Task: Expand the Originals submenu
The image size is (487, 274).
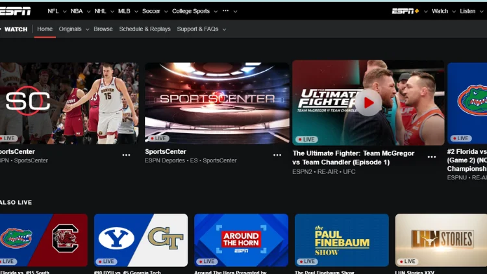Action: (x=73, y=29)
